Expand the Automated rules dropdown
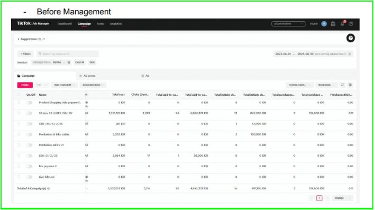Viewport: 375px width, 210px height. [93, 85]
